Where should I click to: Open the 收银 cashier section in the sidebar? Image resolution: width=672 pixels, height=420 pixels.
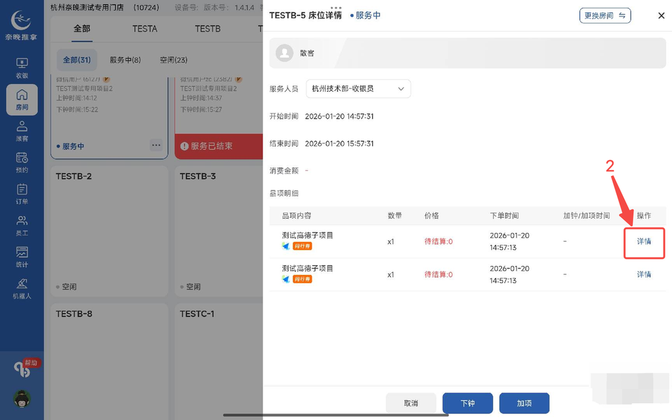pyautogui.click(x=22, y=66)
